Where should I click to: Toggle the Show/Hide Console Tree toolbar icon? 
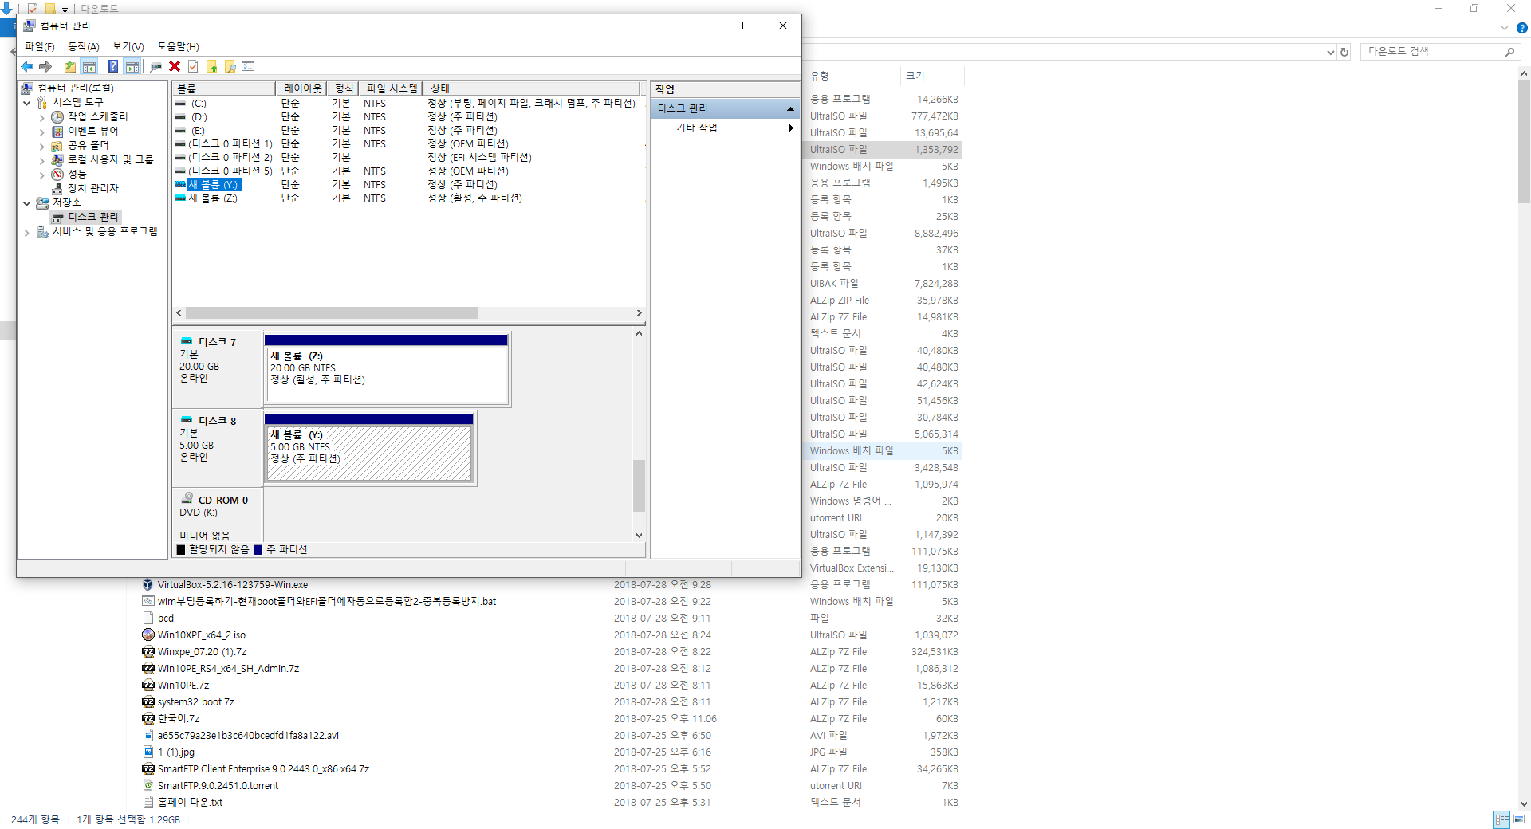click(89, 67)
